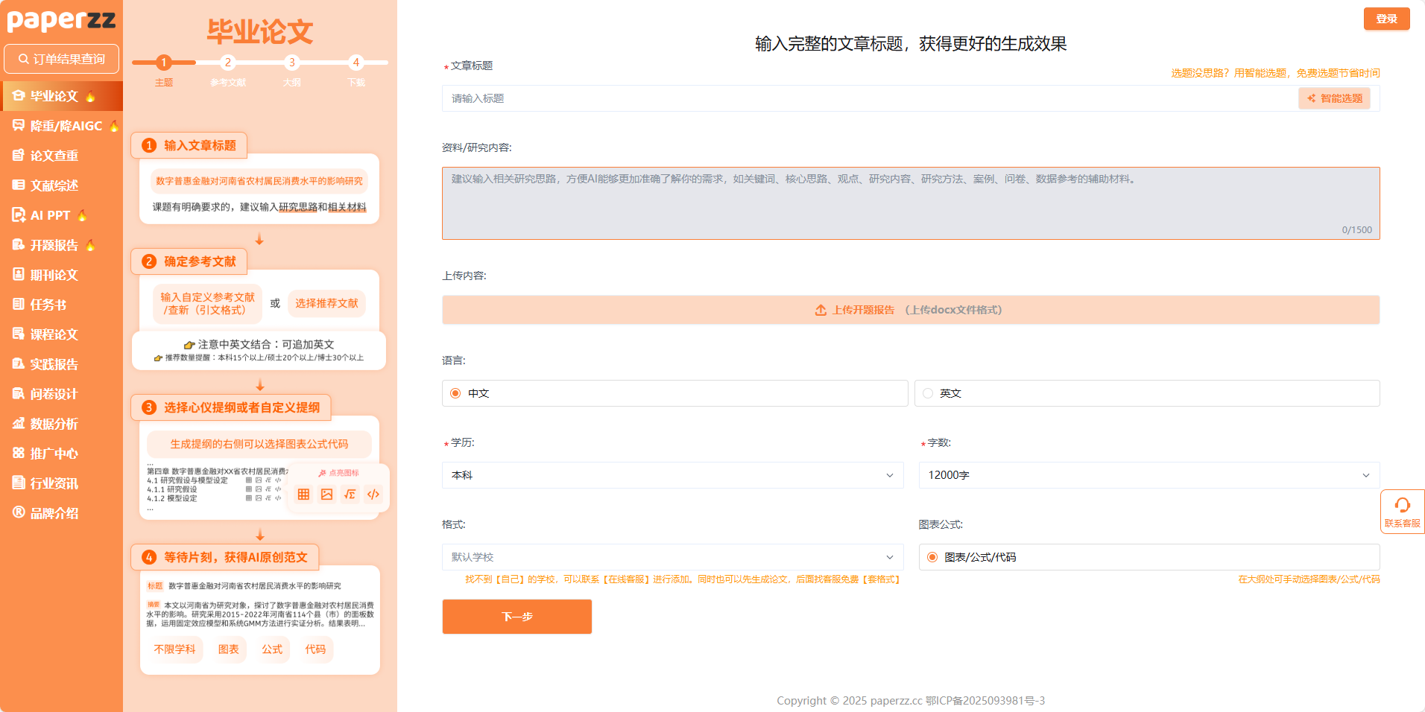Click the upload icon for 上传开题报告

tap(821, 310)
